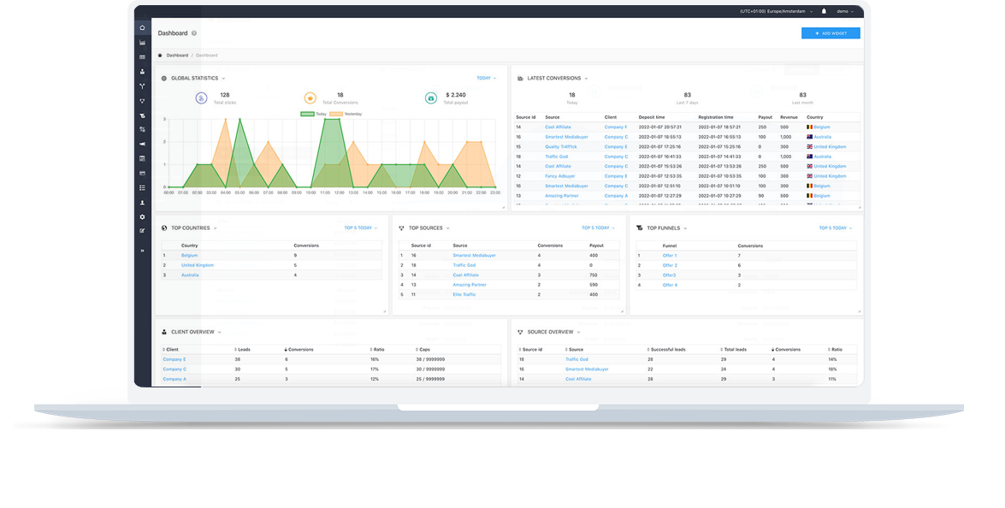Image resolution: width=1005 pixels, height=508 pixels.
Task: Sort Client Overview by Leads column header
Action: click(242, 350)
